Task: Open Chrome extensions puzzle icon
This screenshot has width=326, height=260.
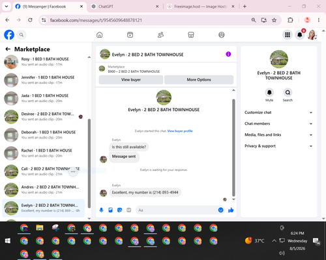Action: tap(290, 20)
